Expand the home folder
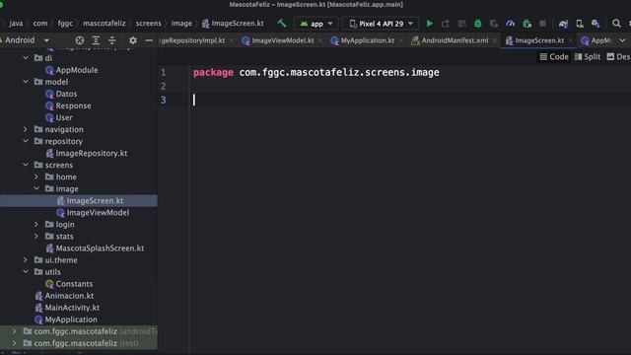631x355 pixels. tap(36, 177)
